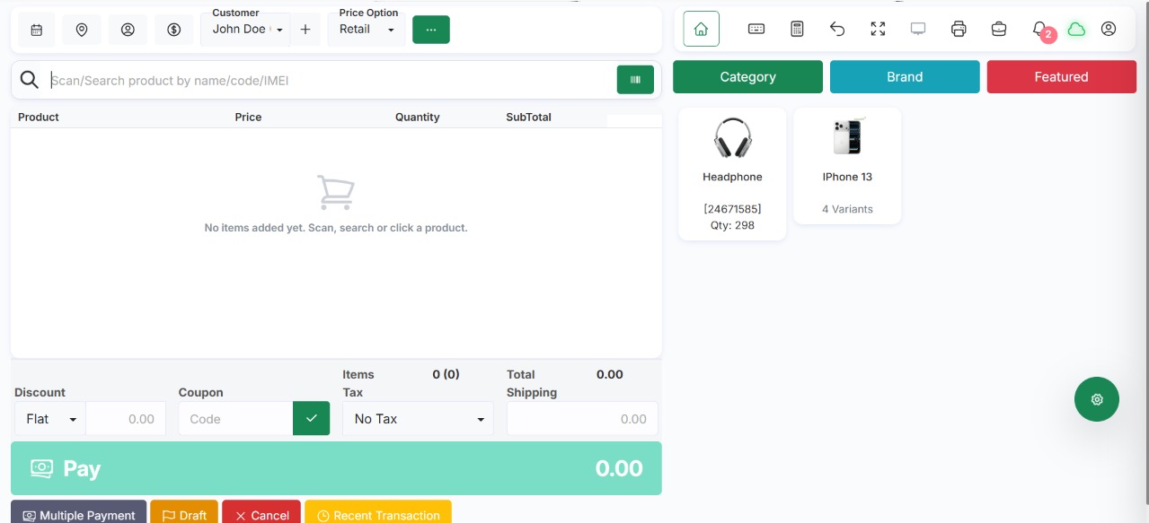1149x523 pixels.
Task: Click the red Cancel button
Action: [x=261, y=514]
